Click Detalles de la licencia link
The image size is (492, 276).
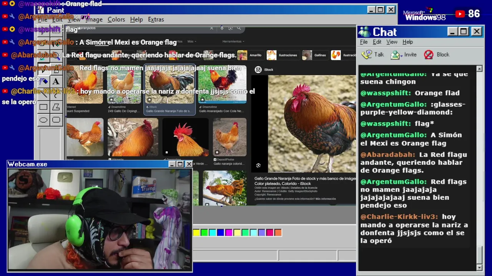click(304, 188)
